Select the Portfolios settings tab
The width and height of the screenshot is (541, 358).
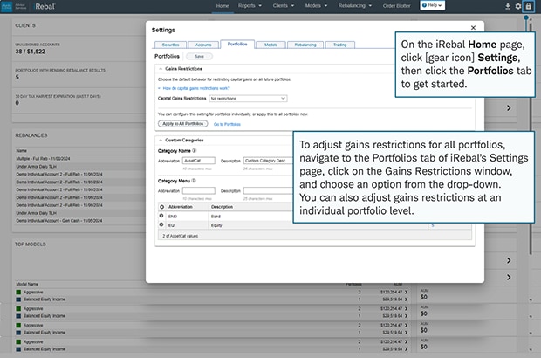237,45
